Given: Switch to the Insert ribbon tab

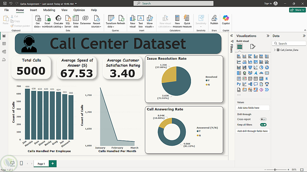Looking at the screenshot, I should pyautogui.click(x=33, y=10).
